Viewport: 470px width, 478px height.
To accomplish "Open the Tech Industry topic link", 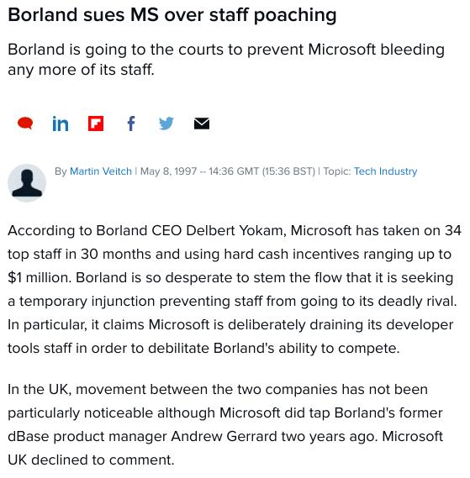I will 385,171.
